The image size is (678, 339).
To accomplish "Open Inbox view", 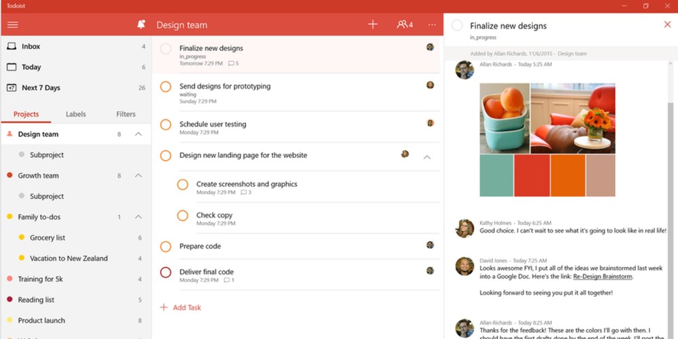I will pos(76,46).
